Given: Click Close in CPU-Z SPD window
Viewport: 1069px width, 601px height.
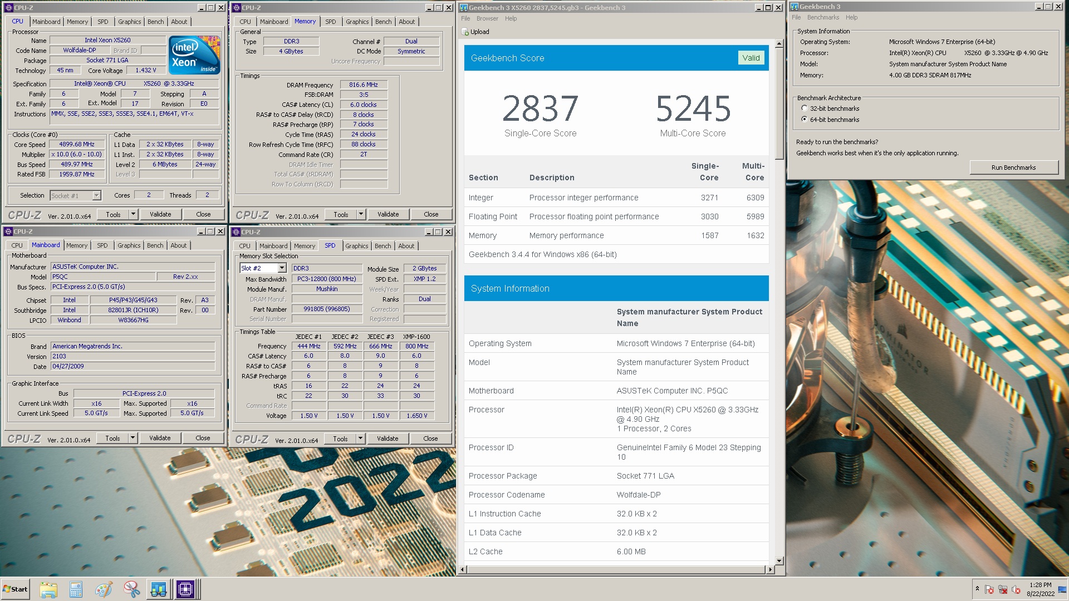Looking at the screenshot, I should point(430,439).
